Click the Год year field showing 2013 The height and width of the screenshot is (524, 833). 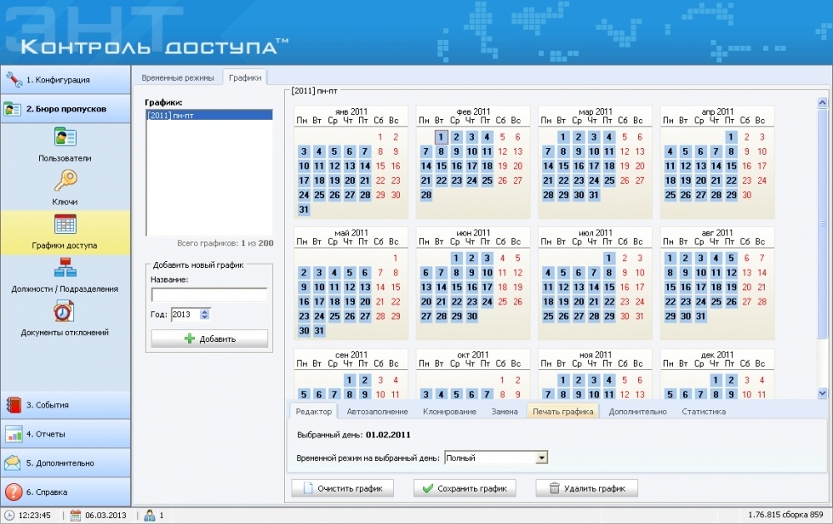point(185,314)
